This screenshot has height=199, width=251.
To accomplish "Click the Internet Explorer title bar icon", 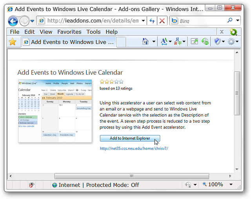I will click(10, 9).
